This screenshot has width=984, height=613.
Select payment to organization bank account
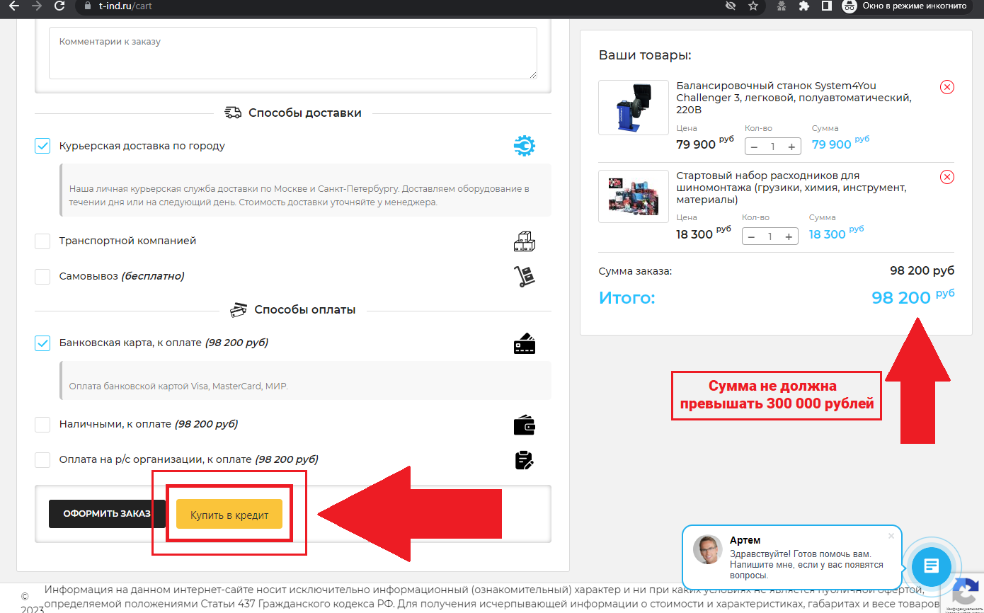(x=42, y=459)
